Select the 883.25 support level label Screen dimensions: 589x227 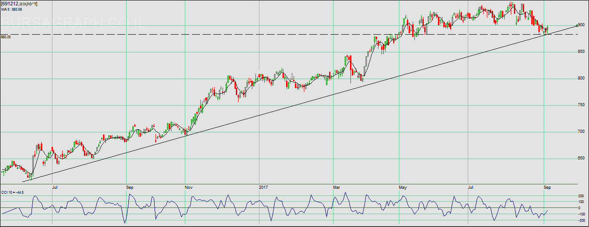tap(6, 37)
